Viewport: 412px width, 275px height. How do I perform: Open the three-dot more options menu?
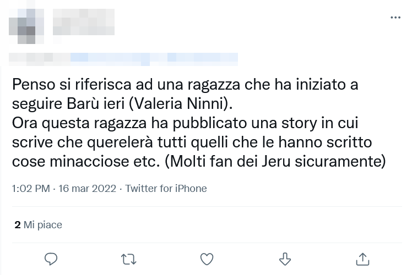[395, 18]
